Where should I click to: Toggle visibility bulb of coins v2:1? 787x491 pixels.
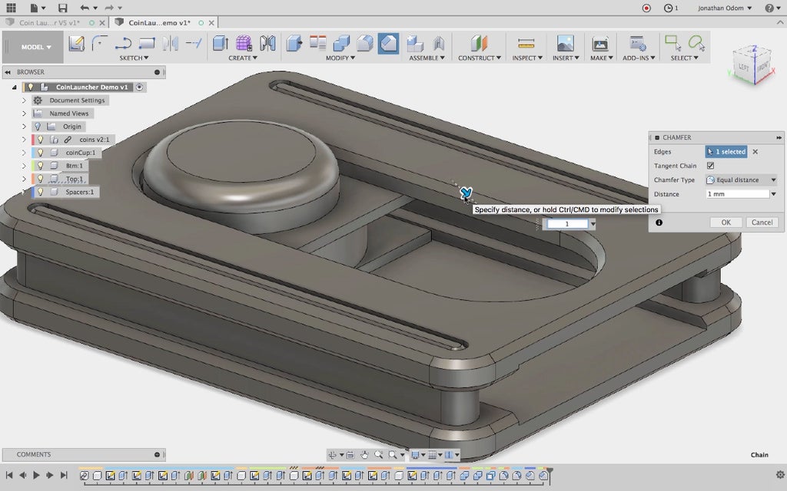click(41, 140)
